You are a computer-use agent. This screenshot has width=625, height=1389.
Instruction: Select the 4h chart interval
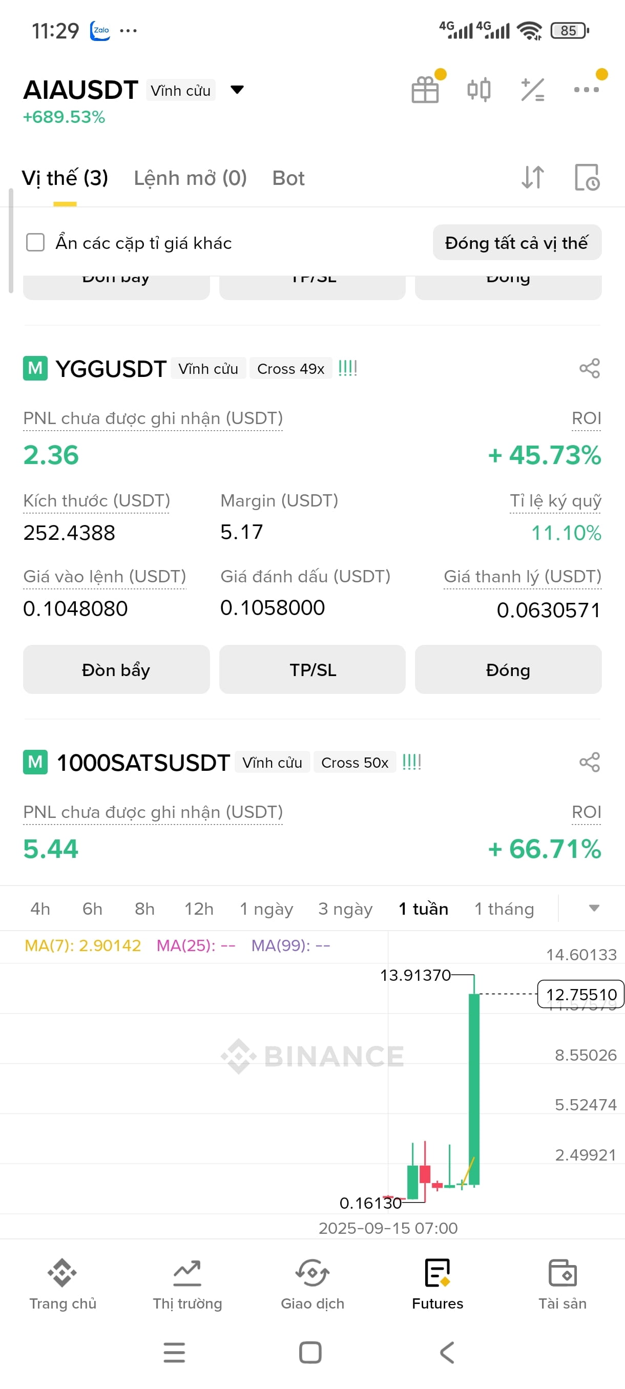tap(40, 909)
